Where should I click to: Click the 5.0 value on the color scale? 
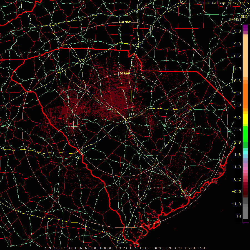coord(237,105)
